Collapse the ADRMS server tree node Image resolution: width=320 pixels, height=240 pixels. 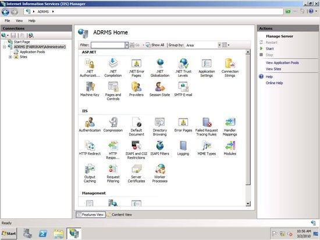(x=4, y=47)
